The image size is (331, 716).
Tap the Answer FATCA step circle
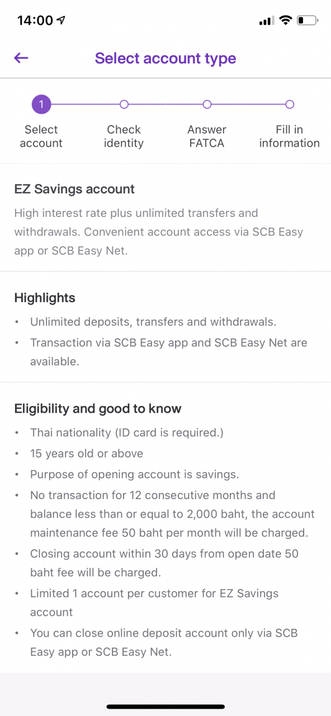207,104
